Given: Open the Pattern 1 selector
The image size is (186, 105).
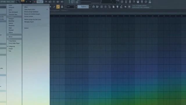Looking at the screenshot, I should [x=83, y=7].
